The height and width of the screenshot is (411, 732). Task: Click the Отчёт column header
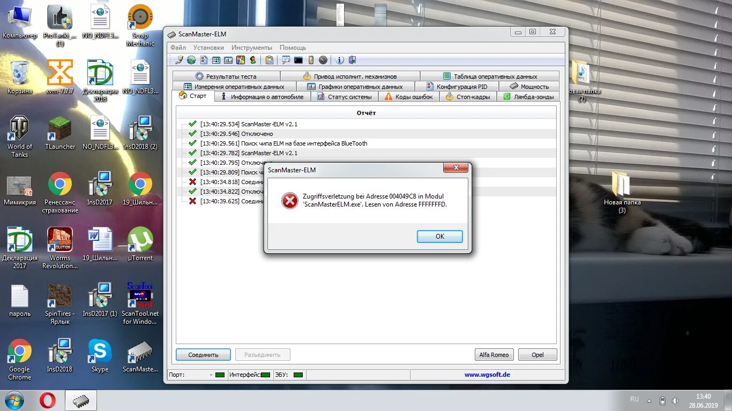(x=366, y=113)
